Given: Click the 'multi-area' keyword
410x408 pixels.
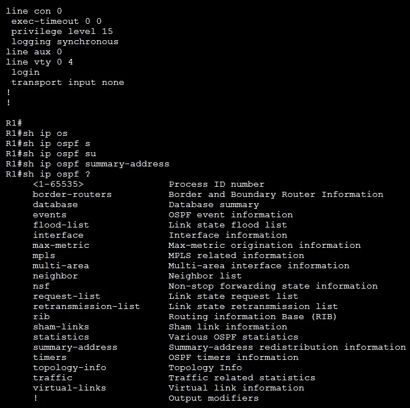Looking at the screenshot, I should point(61,266).
